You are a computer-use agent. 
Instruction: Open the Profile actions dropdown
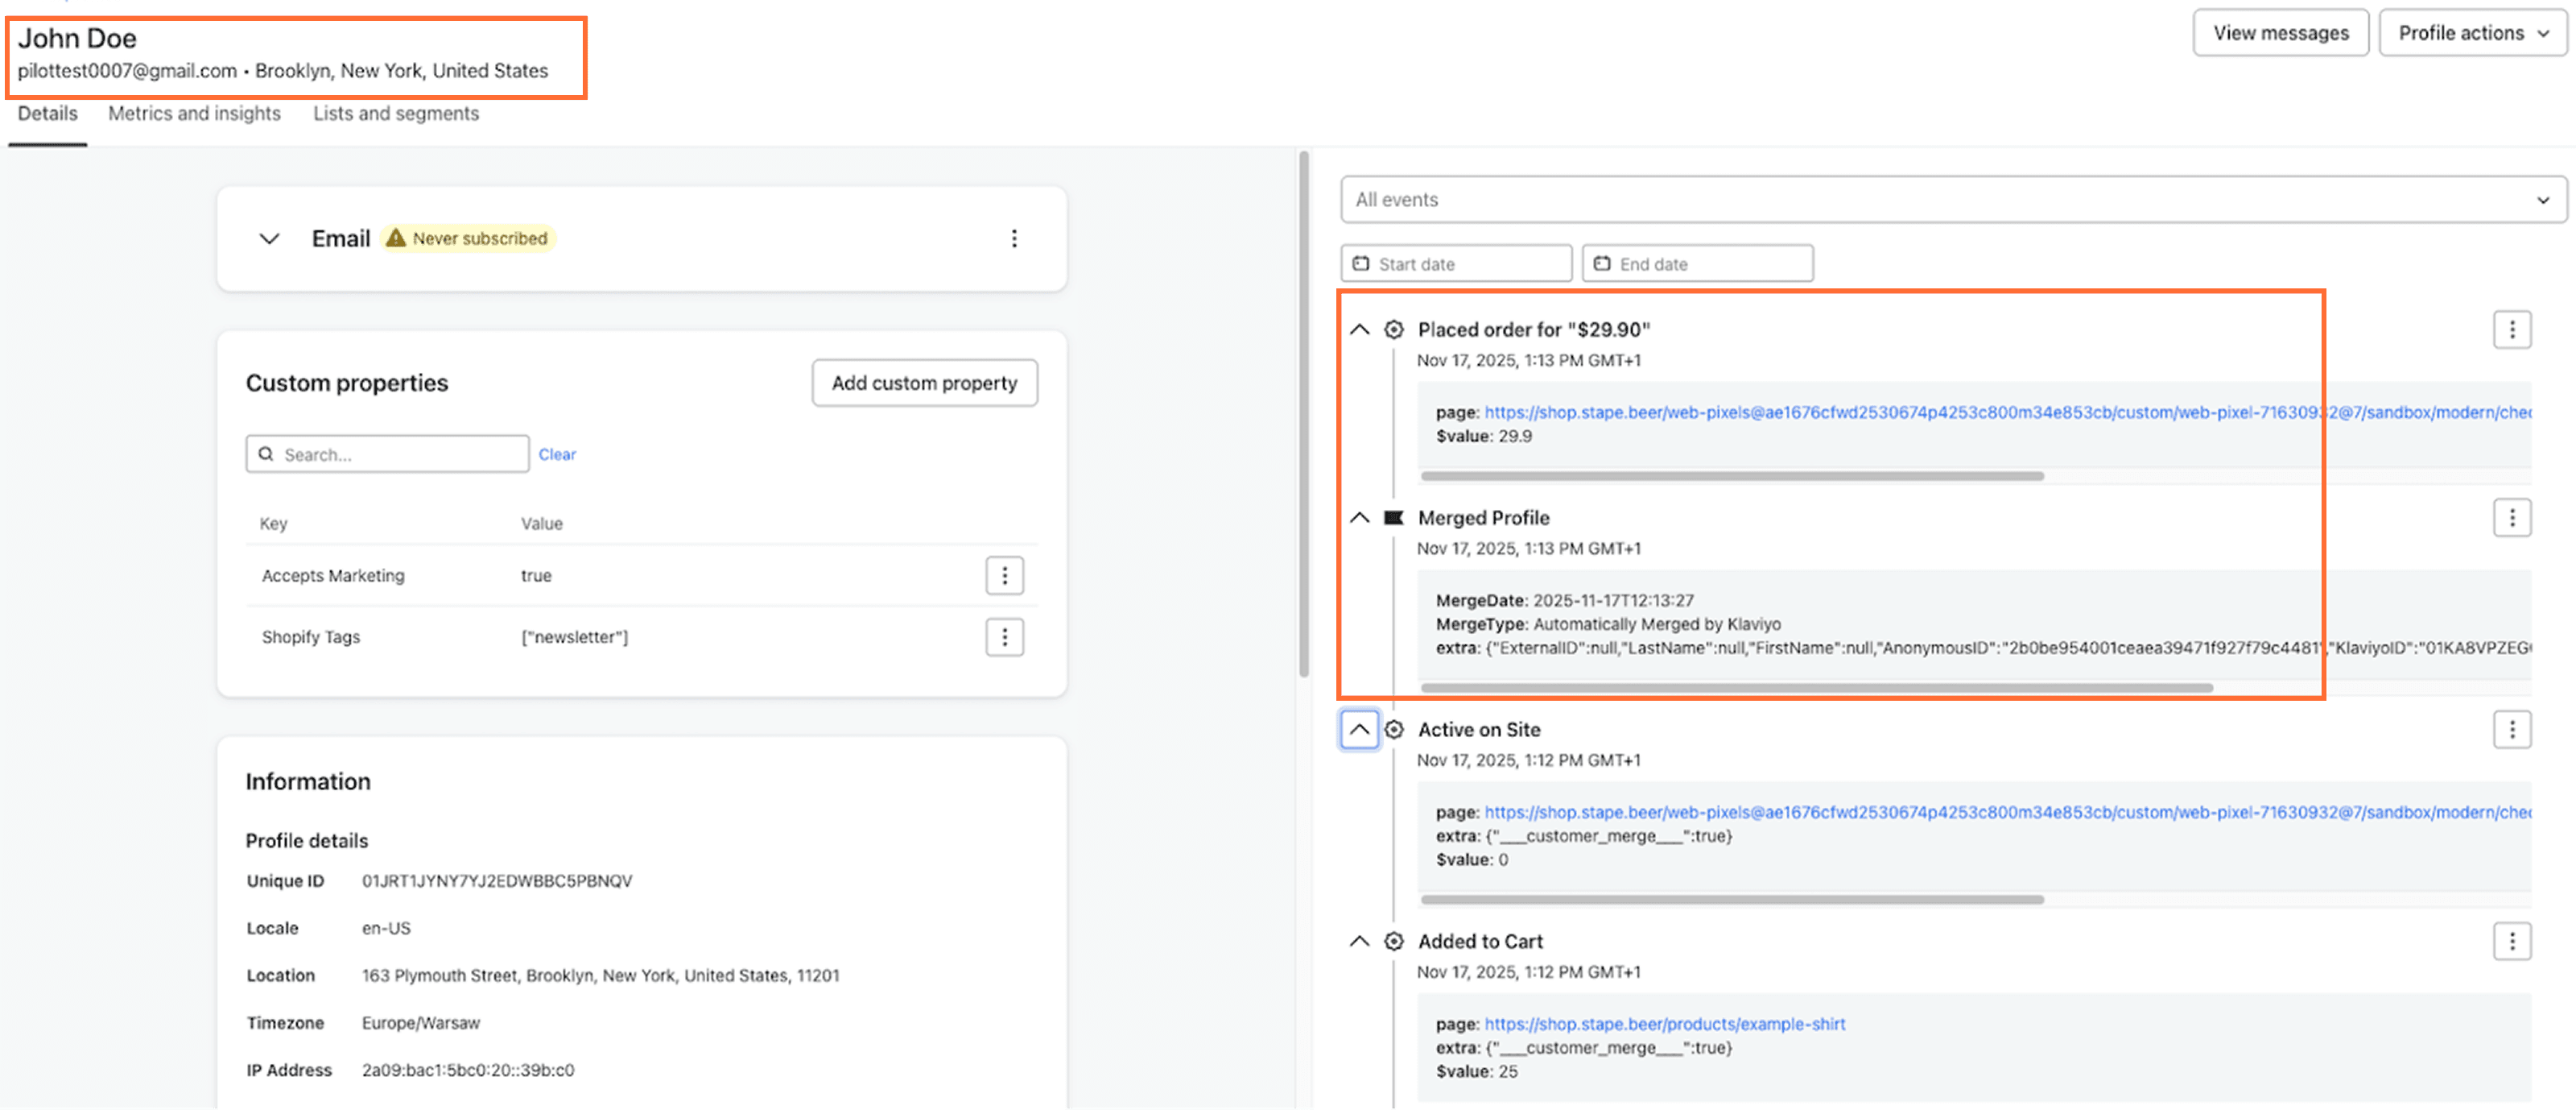[2472, 33]
